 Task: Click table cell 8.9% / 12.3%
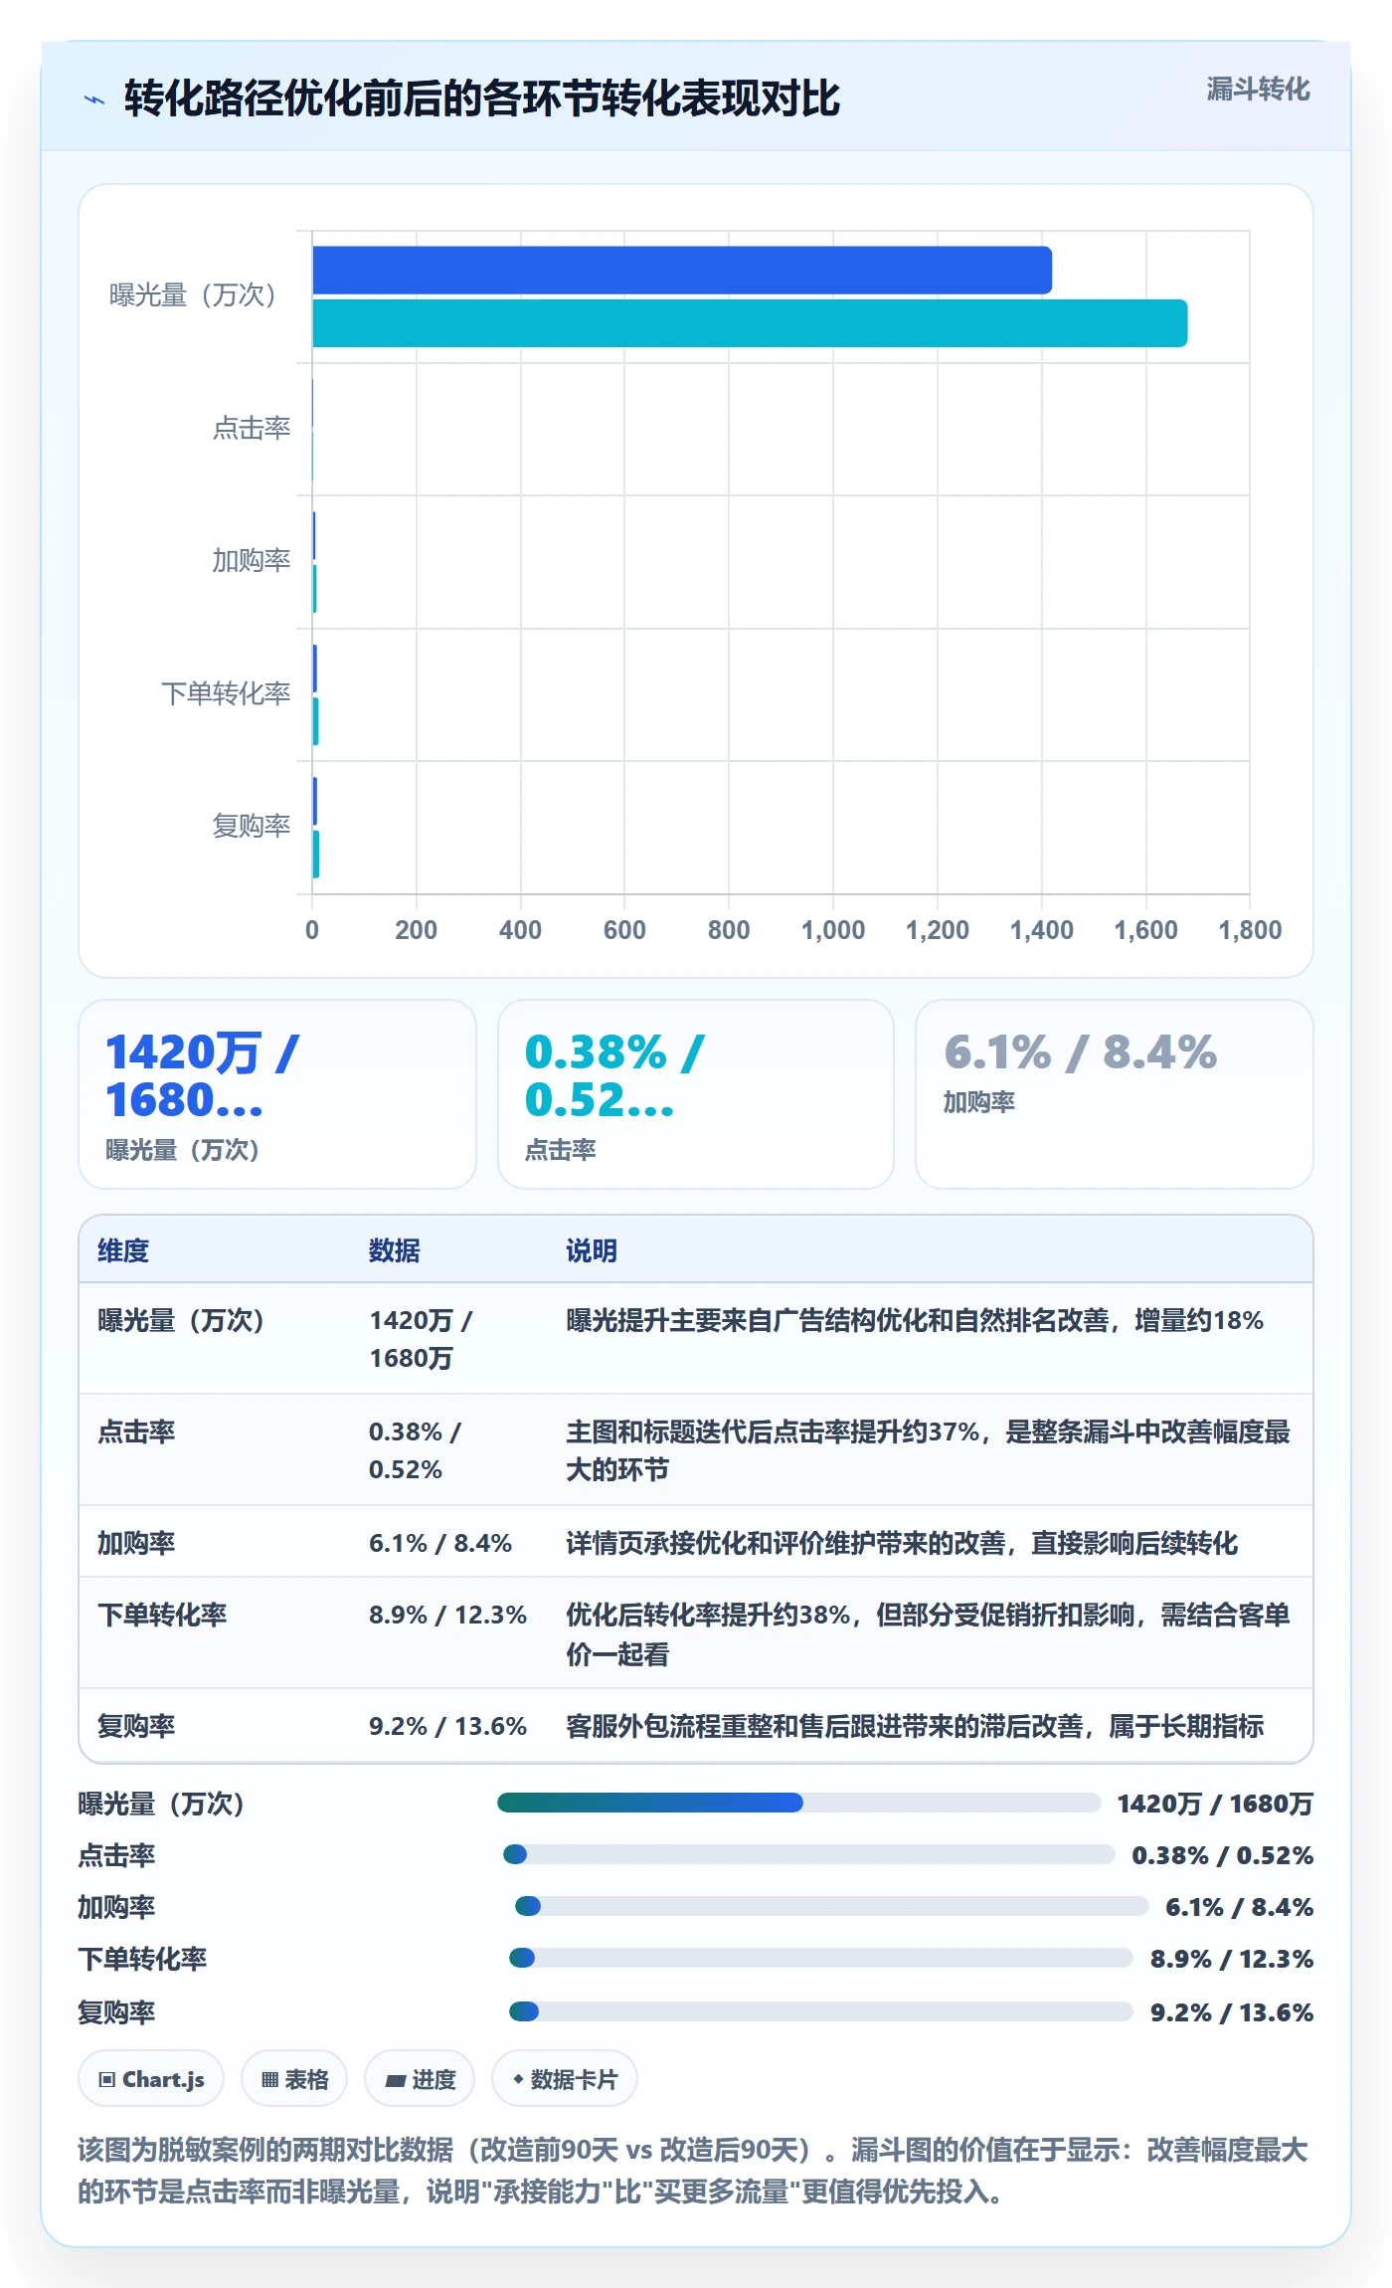pyautogui.click(x=447, y=1615)
